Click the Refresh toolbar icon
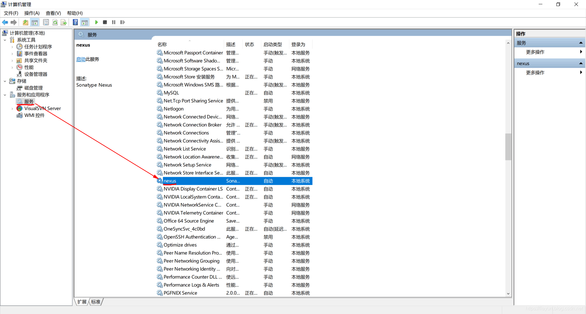Screen dimensions: 586x314 click(x=55, y=22)
